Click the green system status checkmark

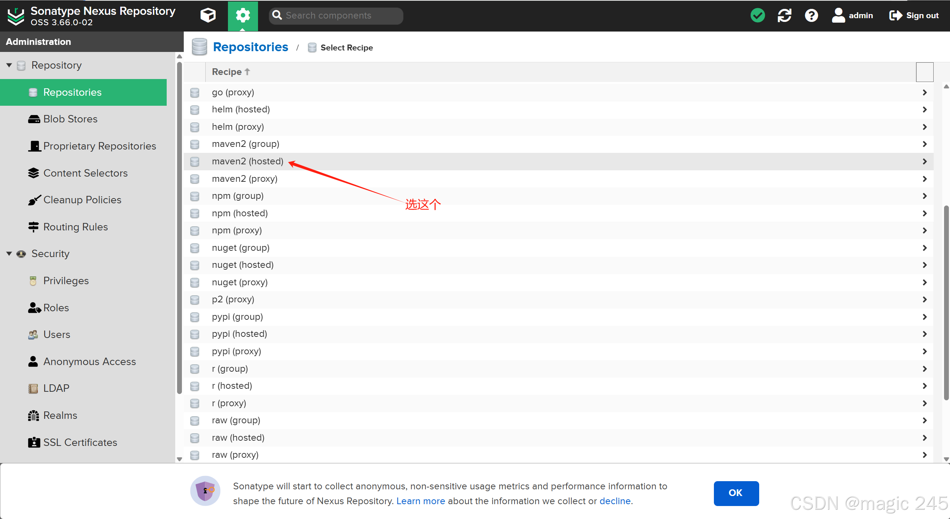(x=757, y=16)
